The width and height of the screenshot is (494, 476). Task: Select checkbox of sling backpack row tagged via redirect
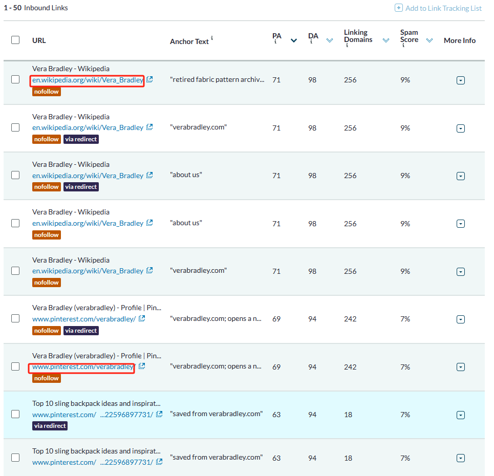(15, 414)
